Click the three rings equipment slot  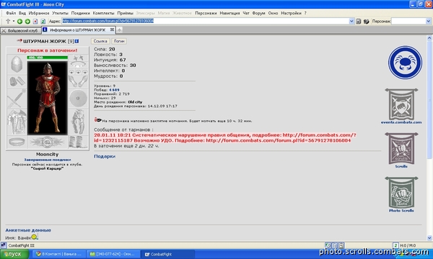pos(78,71)
